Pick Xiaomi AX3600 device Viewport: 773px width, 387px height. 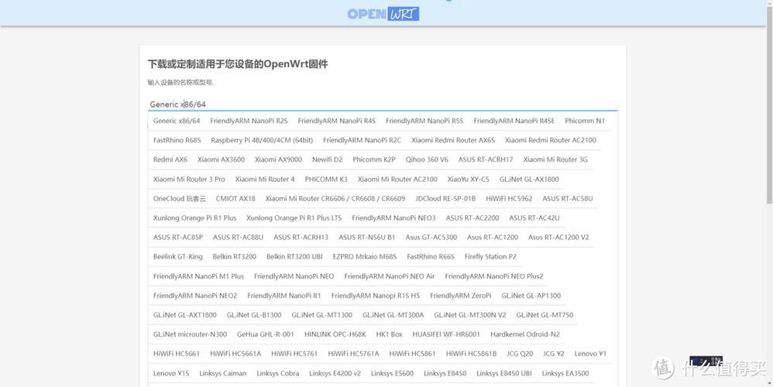221,159
